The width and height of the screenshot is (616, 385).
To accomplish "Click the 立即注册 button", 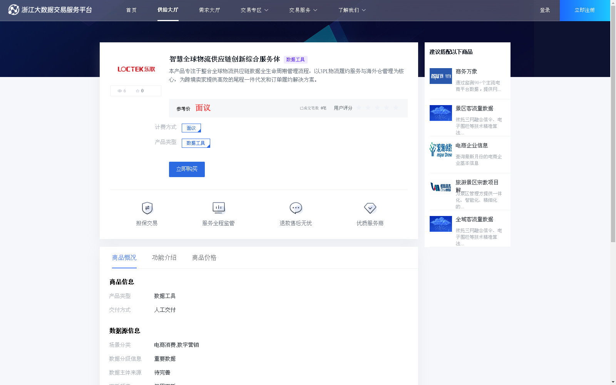I will tap(585, 10).
